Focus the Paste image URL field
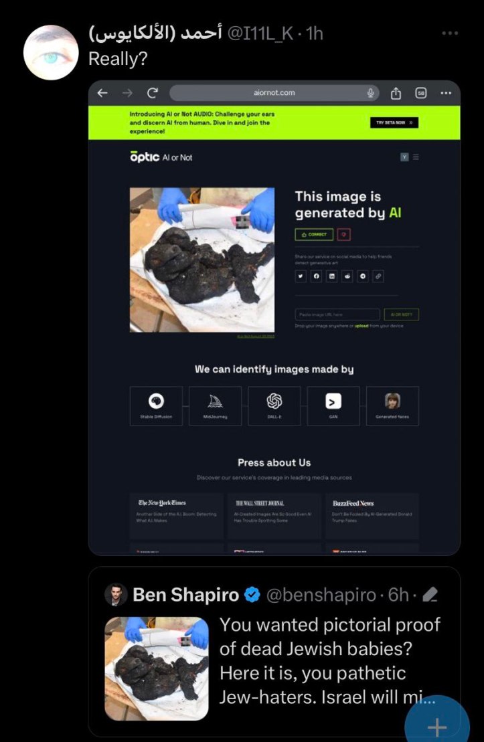 [337, 314]
